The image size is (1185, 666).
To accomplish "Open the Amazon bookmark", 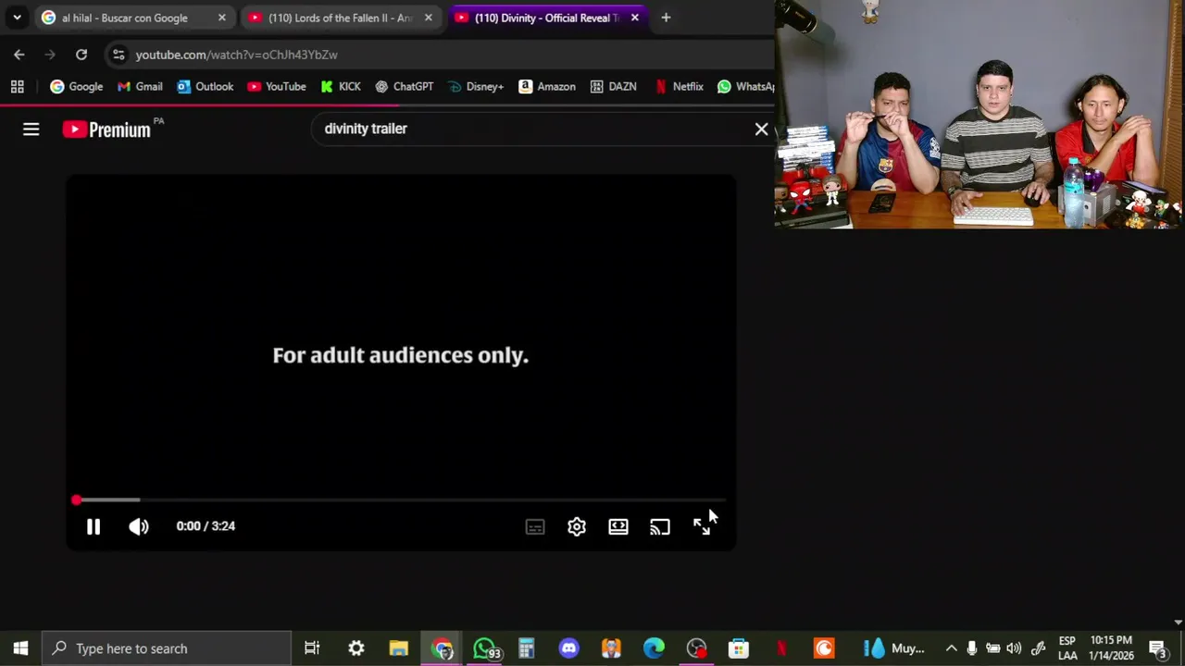I will [x=547, y=87].
